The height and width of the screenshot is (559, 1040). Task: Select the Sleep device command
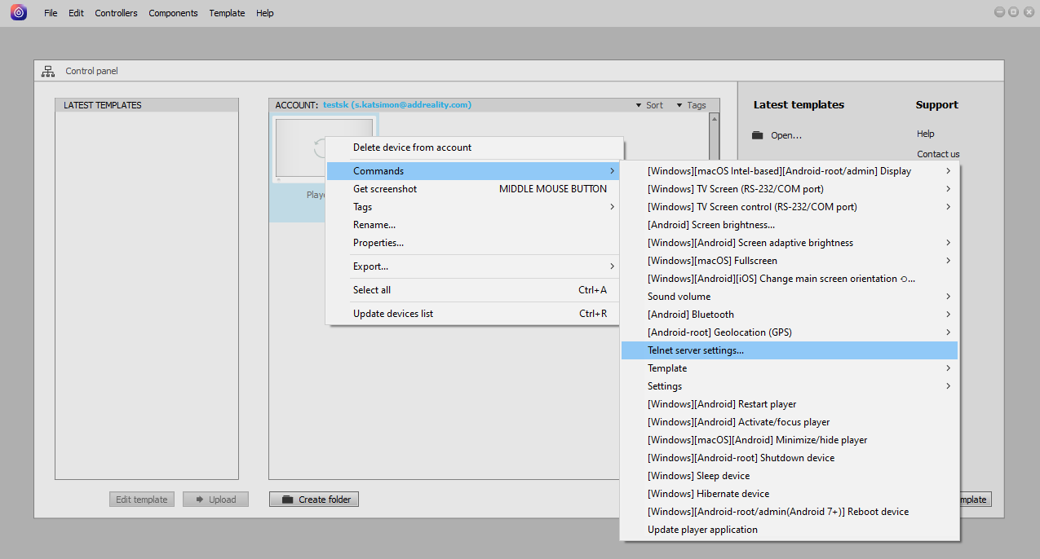click(x=790, y=476)
